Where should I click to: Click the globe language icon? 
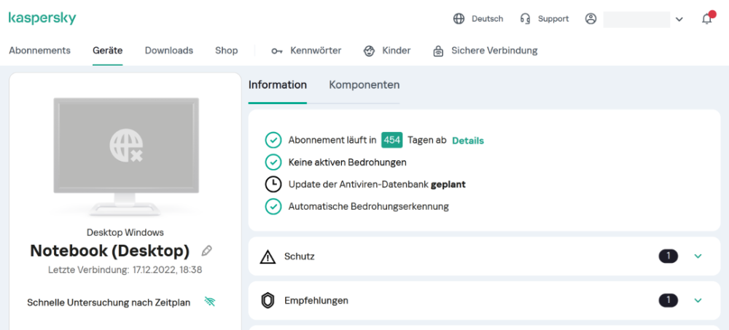point(459,19)
